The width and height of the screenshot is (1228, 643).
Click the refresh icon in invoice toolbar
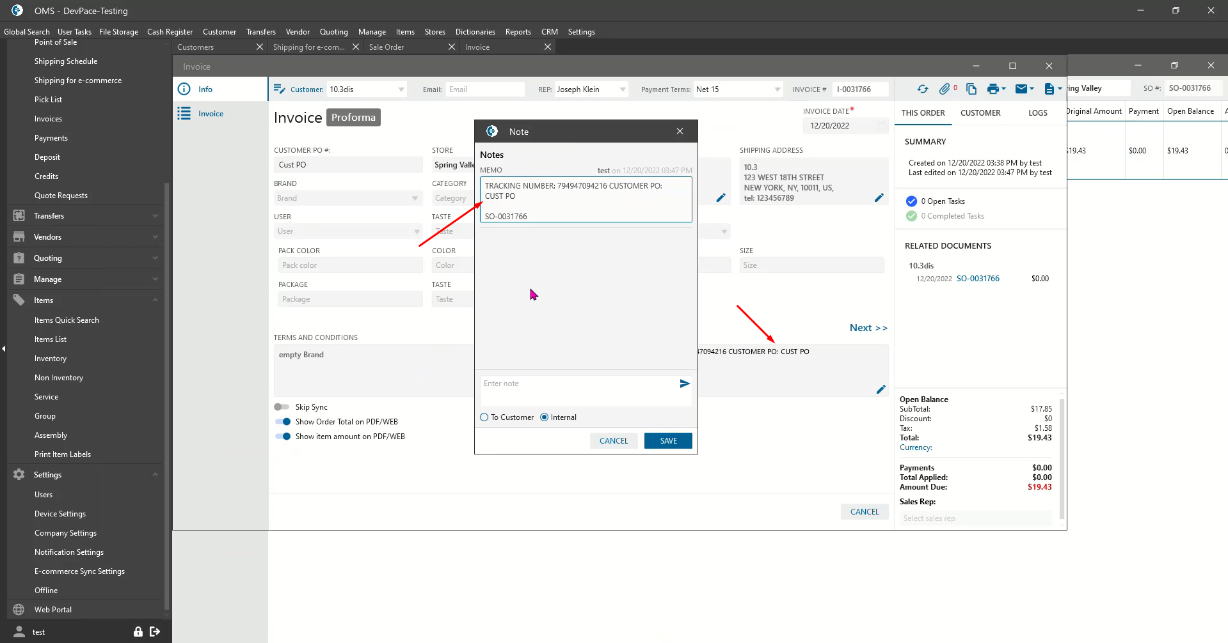922,89
